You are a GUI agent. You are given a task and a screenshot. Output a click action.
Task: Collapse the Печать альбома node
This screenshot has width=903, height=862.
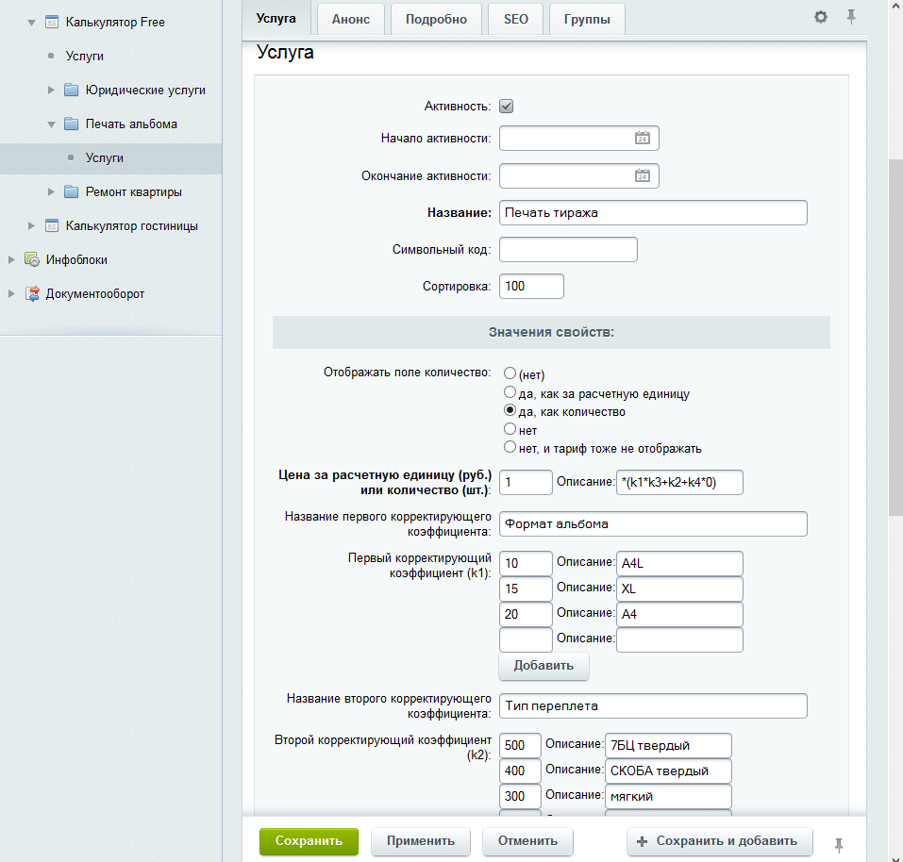[51, 124]
